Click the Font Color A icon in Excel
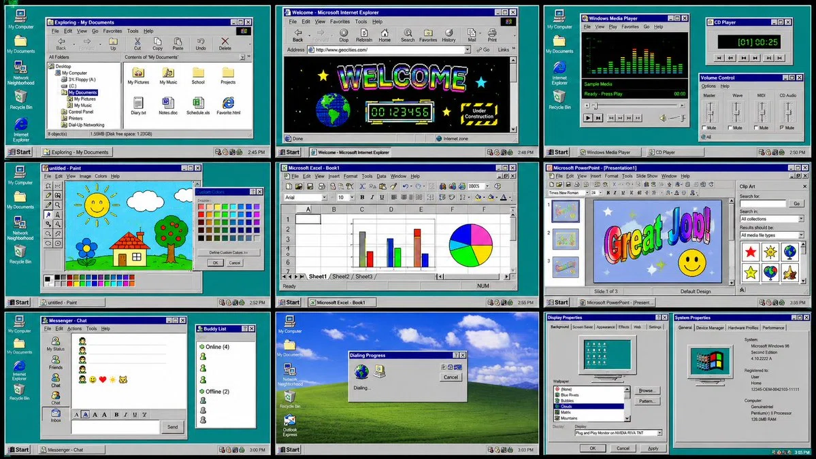816x459 pixels. click(x=503, y=197)
